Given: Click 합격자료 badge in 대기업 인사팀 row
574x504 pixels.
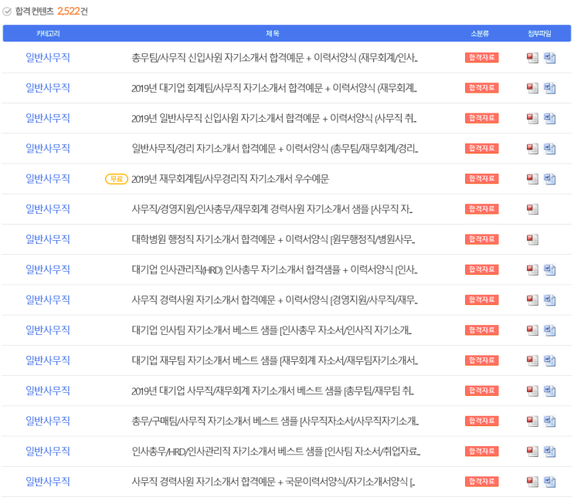Looking at the screenshot, I should click(482, 330).
